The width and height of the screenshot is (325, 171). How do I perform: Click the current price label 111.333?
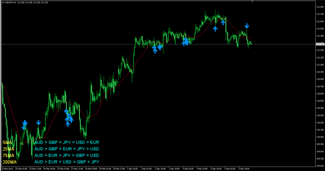[320, 44]
